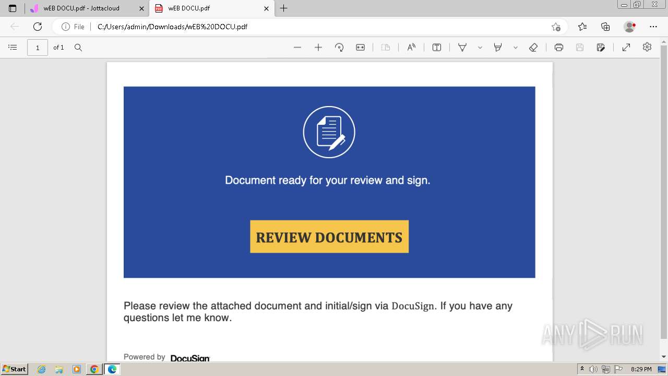Image resolution: width=668 pixels, height=376 pixels.
Task: Click the taskbar clock 8:29 PM
Action: [641, 369]
